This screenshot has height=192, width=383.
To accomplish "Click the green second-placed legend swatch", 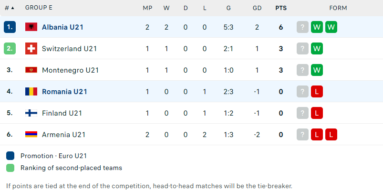I will tap(10, 168).
